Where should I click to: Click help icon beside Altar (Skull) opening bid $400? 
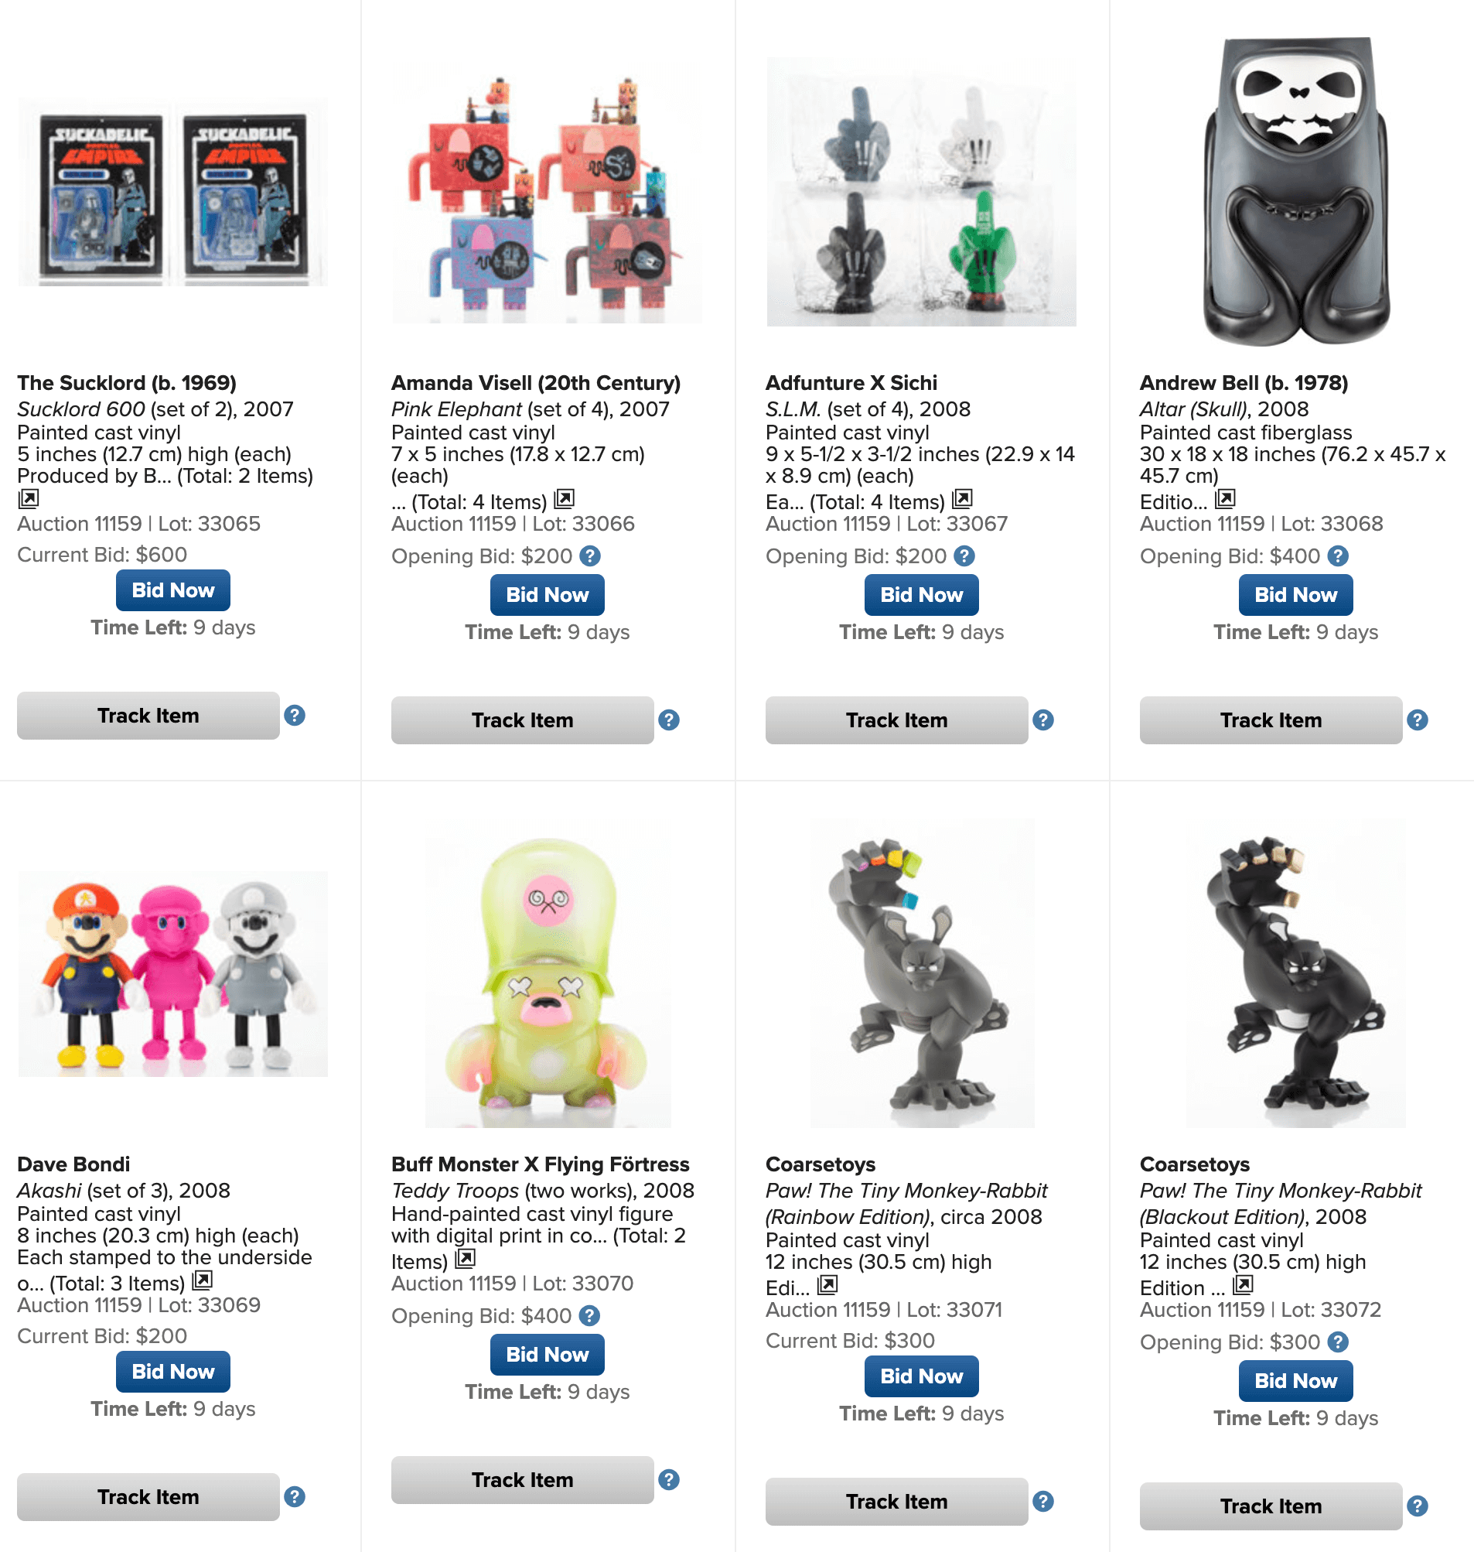pyautogui.click(x=1338, y=556)
